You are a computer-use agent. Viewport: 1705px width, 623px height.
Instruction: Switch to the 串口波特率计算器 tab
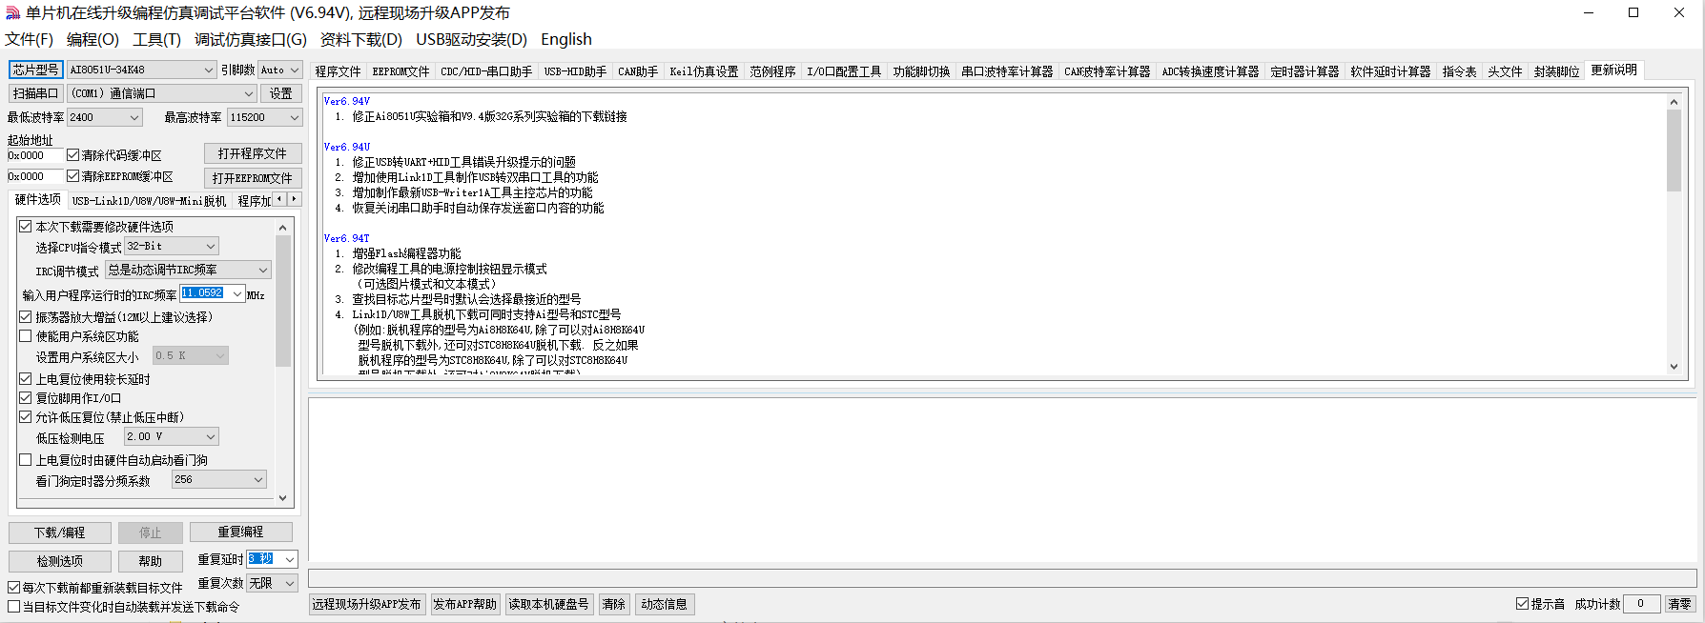1007,71
